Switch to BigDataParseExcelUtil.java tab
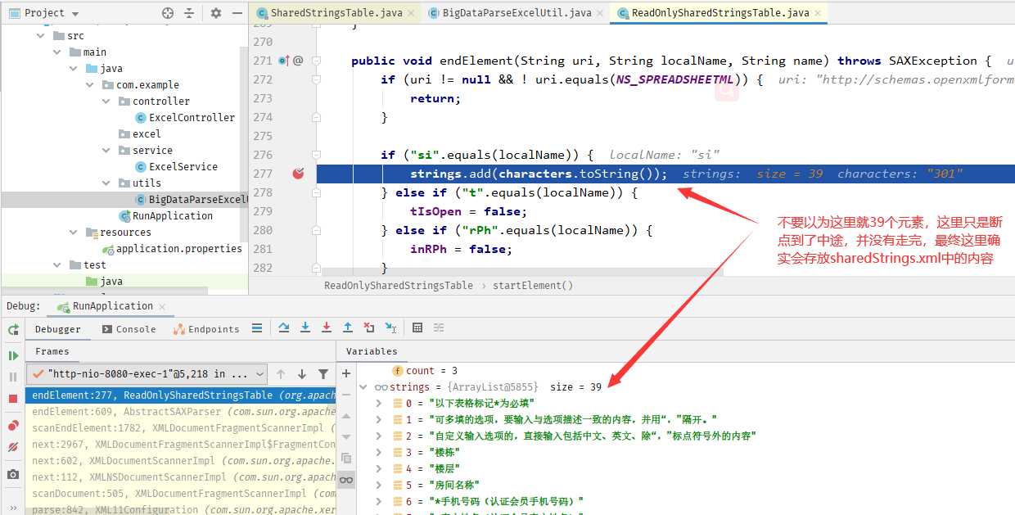The image size is (1015, 515). tap(515, 13)
